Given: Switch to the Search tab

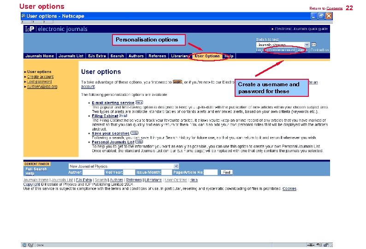Looking at the screenshot, I should tap(117, 56).
